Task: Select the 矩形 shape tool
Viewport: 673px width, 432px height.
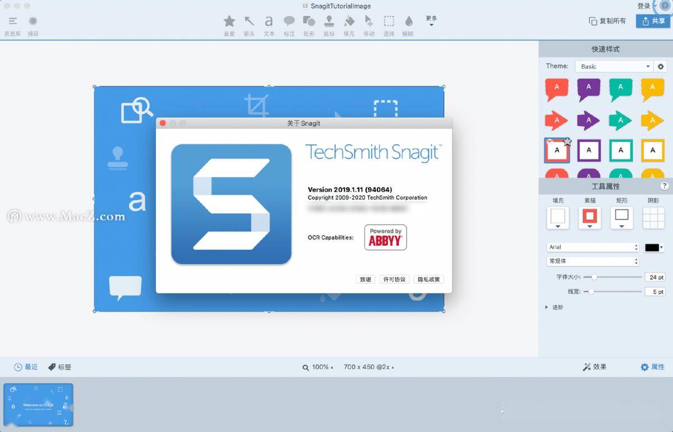Action: (x=309, y=26)
